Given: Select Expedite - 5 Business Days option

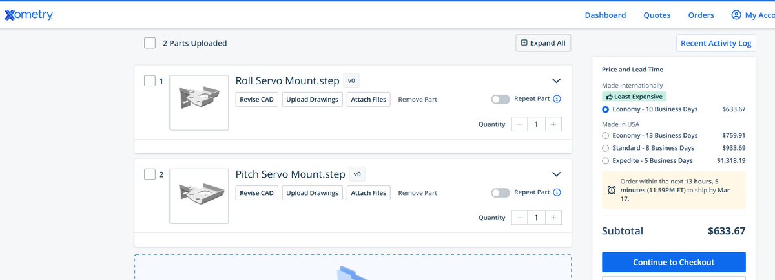Looking at the screenshot, I should (605, 160).
